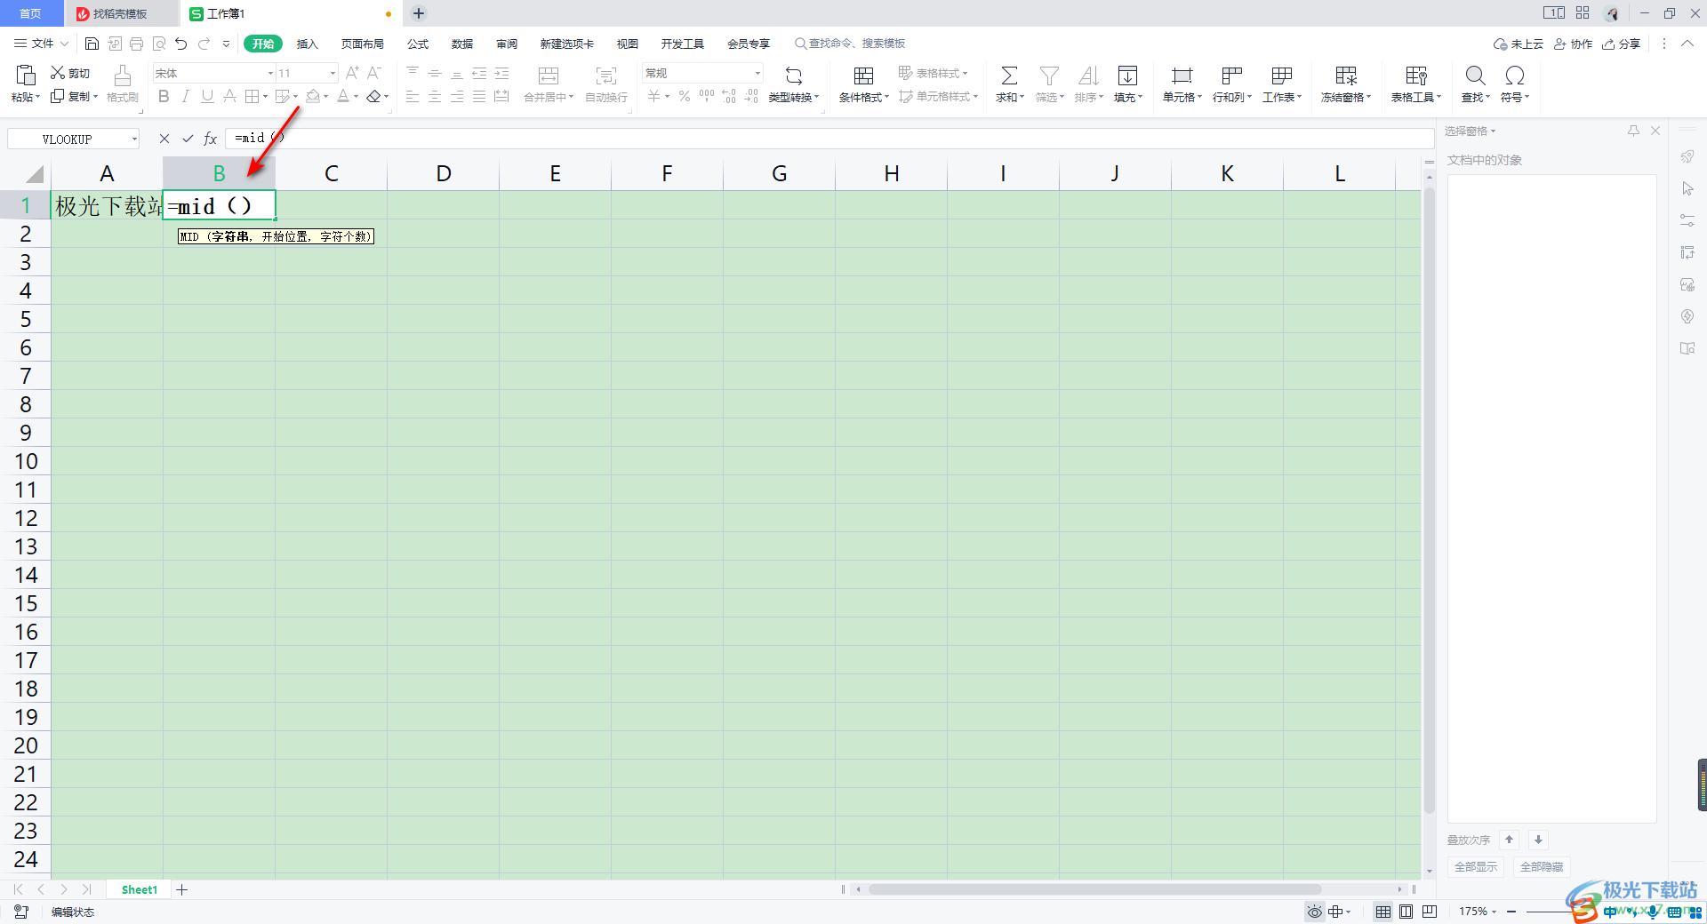Toggle Italic formatting
This screenshot has width=1707, height=924.
tap(185, 96)
